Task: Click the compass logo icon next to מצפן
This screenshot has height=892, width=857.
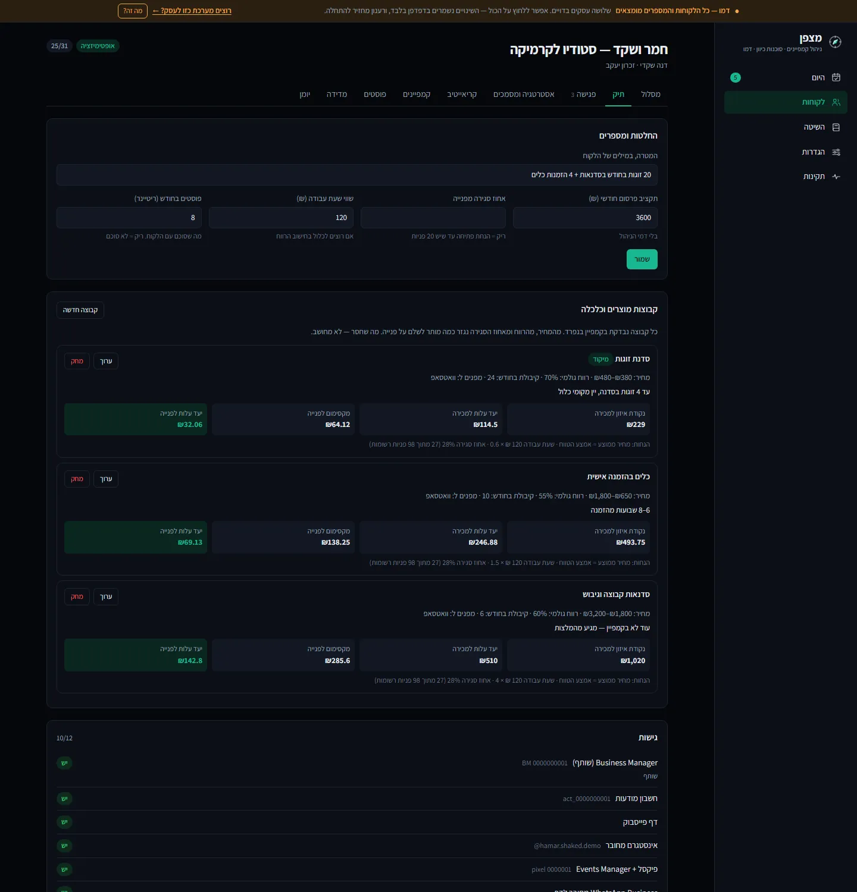Action: 835,42
